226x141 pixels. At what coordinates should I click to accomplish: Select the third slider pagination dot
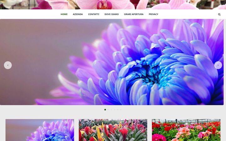(x=111, y=110)
